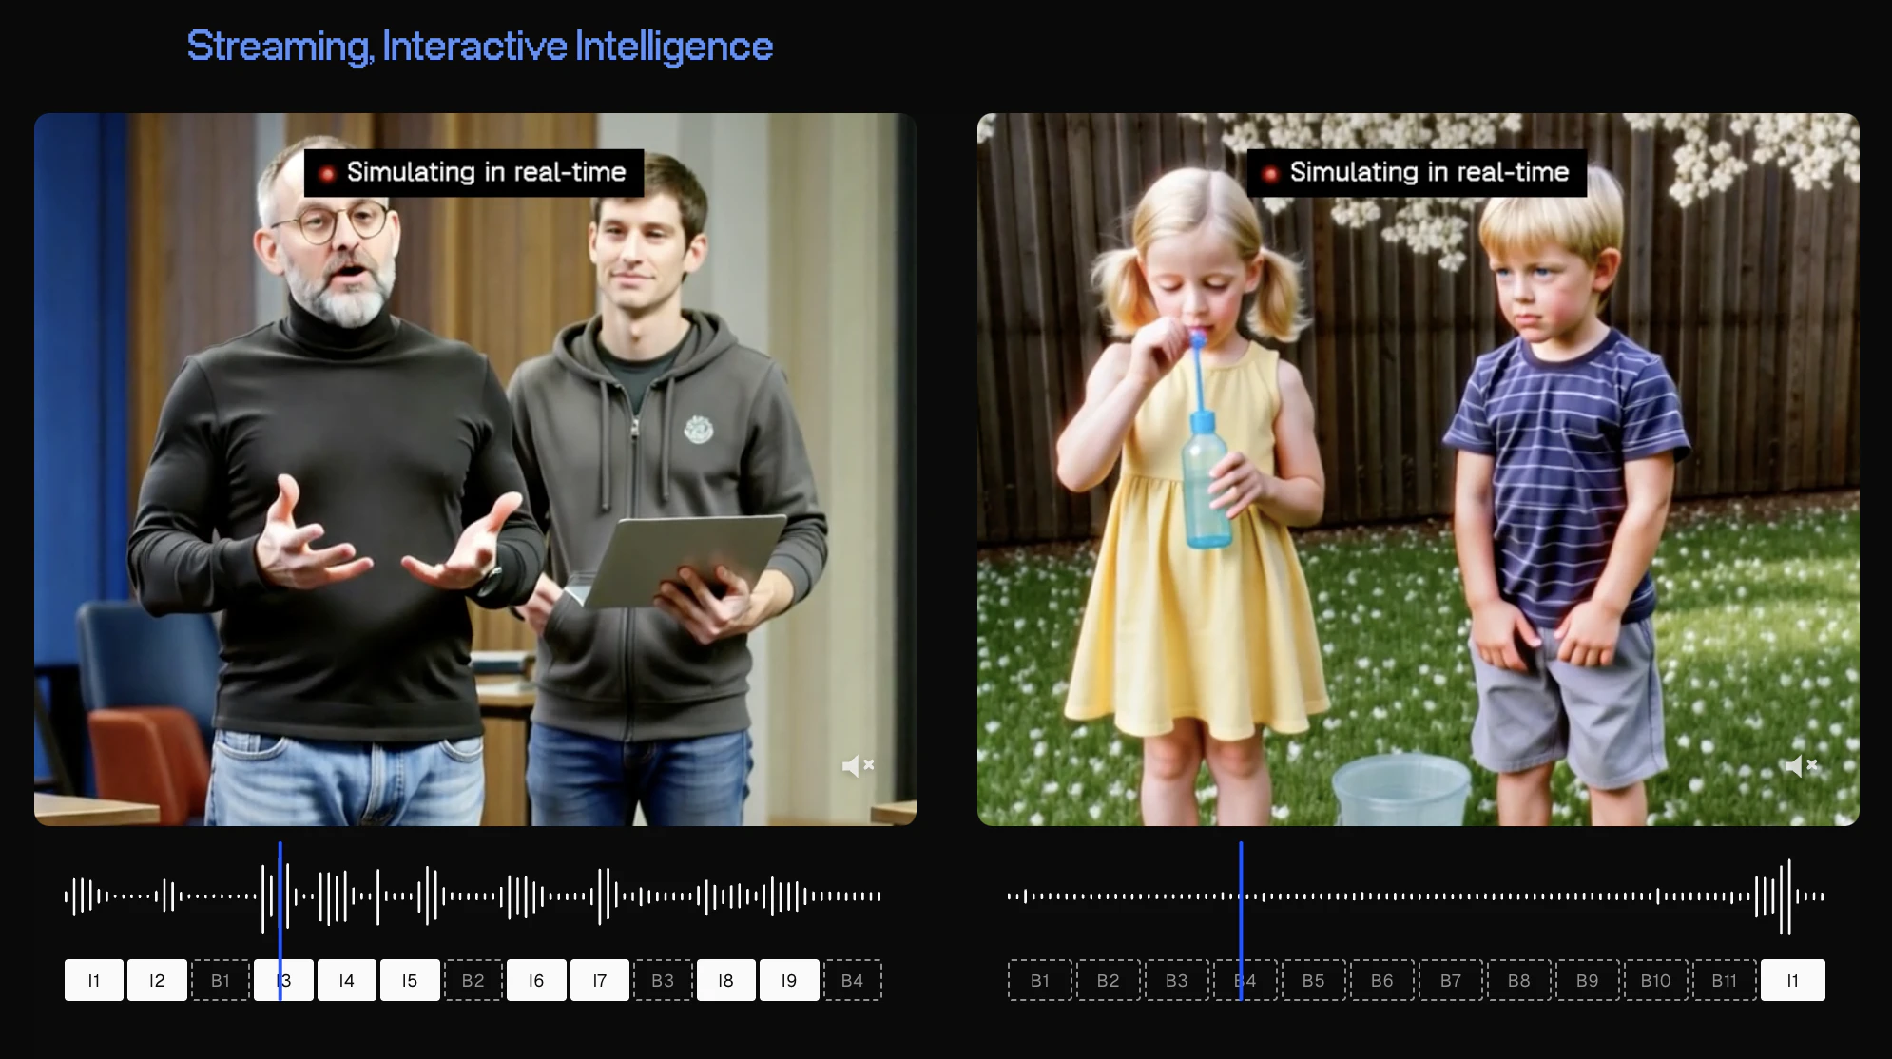Select segment I6 in the left timeline
The width and height of the screenshot is (1892, 1059).
click(536, 980)
